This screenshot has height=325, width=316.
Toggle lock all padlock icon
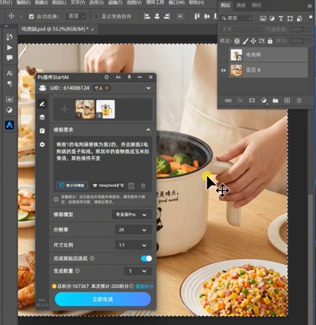[x=270, y=41]
